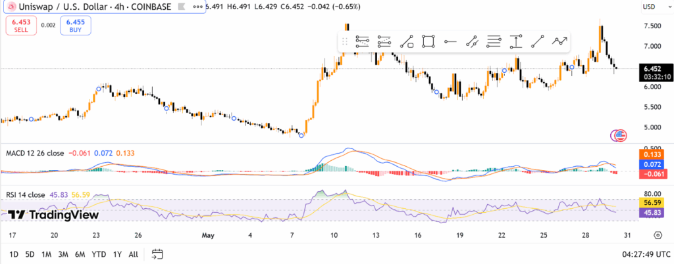The width and height of the screenshot is (674, 264).
Task: Select the YTD time range
Action: [x=99, y=254]
